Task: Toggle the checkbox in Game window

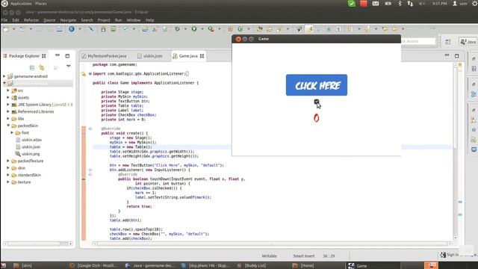Action: click(x=317, y=102)
